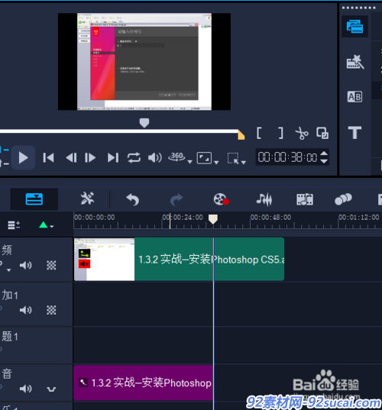Click the ruler at 00:01:12:00
This screenshot has width=382, height=410.
coord(359,218)
